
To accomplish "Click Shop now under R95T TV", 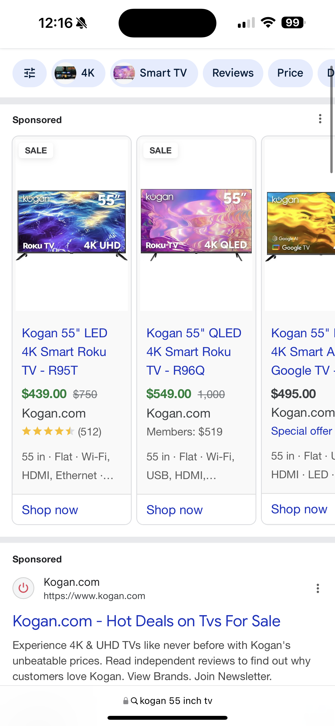I will [50, 510].
